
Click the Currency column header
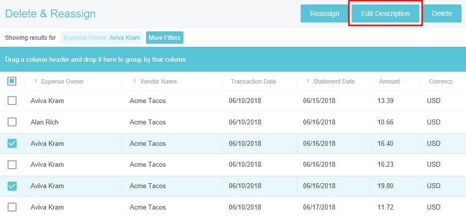click(441, 81)
